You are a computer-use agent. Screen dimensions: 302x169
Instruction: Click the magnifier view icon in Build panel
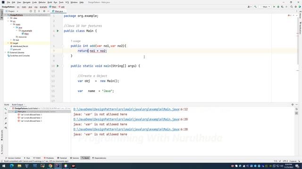tap(6, 128)
